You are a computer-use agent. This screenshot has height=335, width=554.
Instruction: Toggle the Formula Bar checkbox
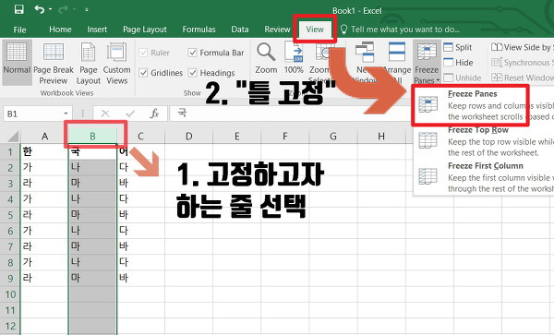tap(193, 53)
